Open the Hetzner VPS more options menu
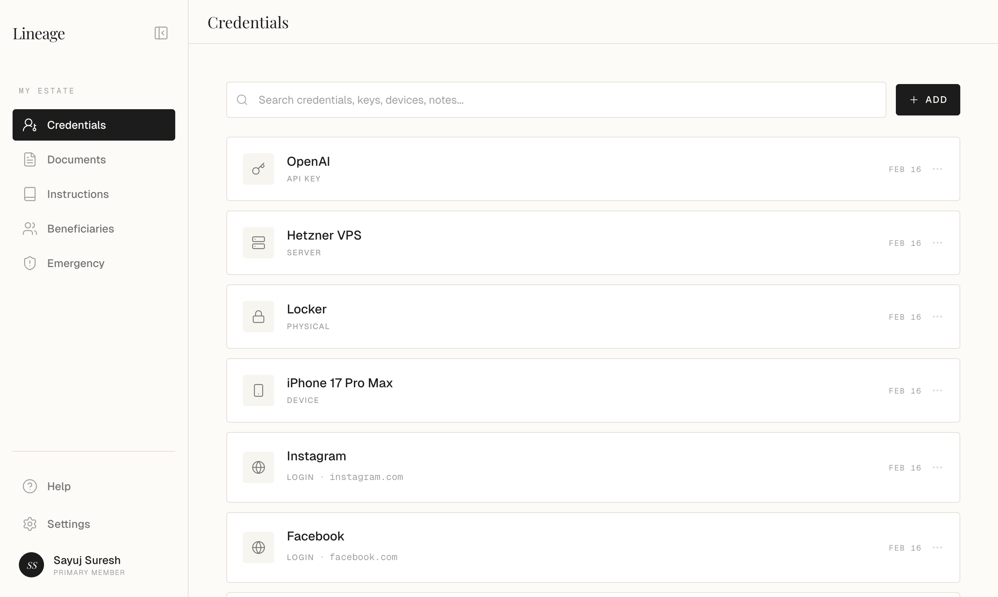Viewport: 998px width, 597px height. tap(937, 243)
